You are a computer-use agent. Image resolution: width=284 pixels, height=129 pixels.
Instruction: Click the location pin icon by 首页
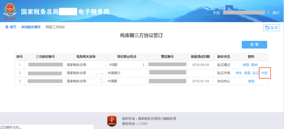(x=7, y=27)
